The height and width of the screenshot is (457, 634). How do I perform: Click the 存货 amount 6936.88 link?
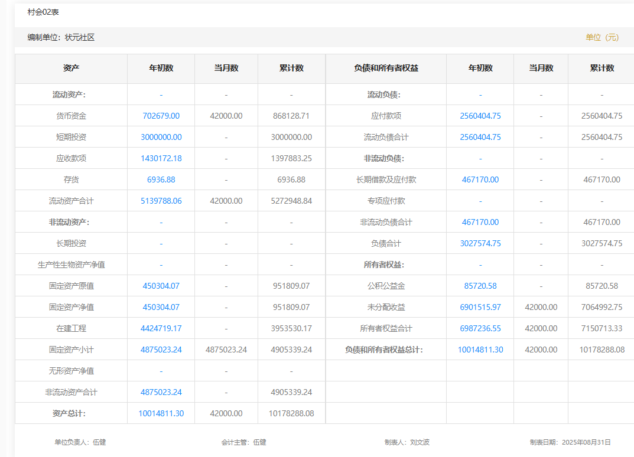coord(161,179)
